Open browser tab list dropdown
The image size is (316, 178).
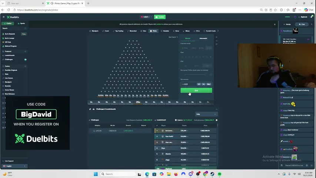click(3, 3)
